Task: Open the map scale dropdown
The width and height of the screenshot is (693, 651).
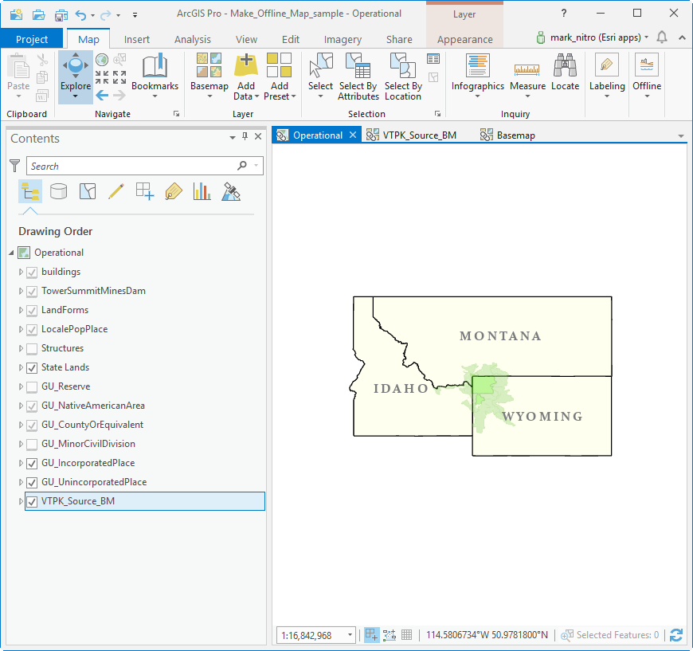Action: click(350, 635)
